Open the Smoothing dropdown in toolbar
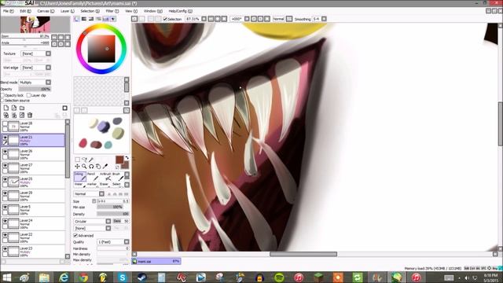 [x=324, y=19]
